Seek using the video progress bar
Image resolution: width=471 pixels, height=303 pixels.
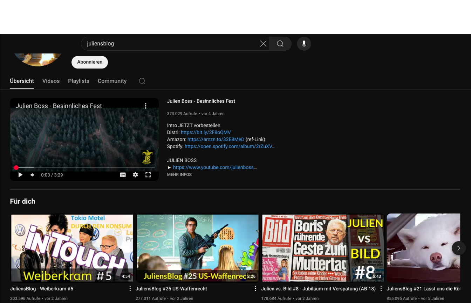coord(84,168)
